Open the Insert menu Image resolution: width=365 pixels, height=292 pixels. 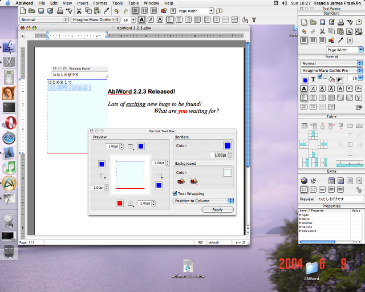(83, 3)
